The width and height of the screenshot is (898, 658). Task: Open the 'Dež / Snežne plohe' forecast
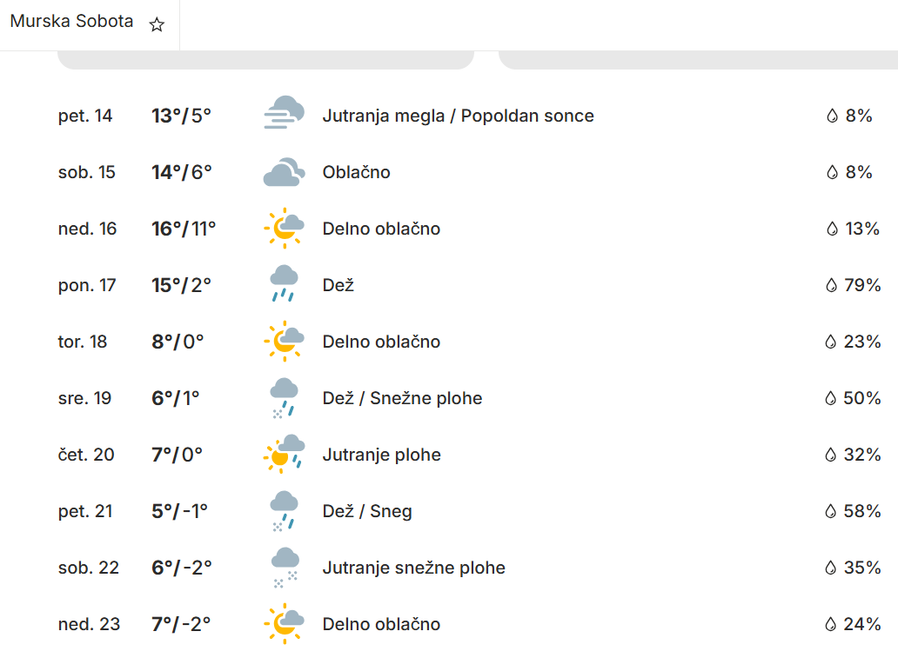pyautogui.click(x=402, y=398)
